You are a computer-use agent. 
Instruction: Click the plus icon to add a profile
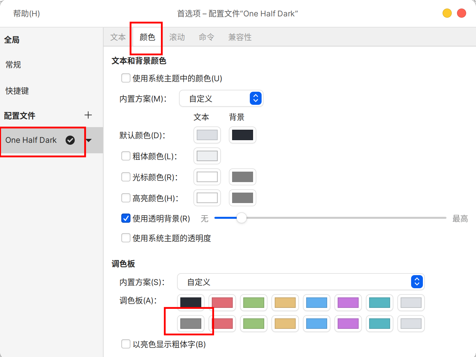88,115
